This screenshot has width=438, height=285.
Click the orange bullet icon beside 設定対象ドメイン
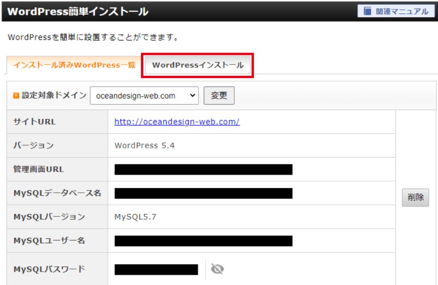(x=16, y=95)
